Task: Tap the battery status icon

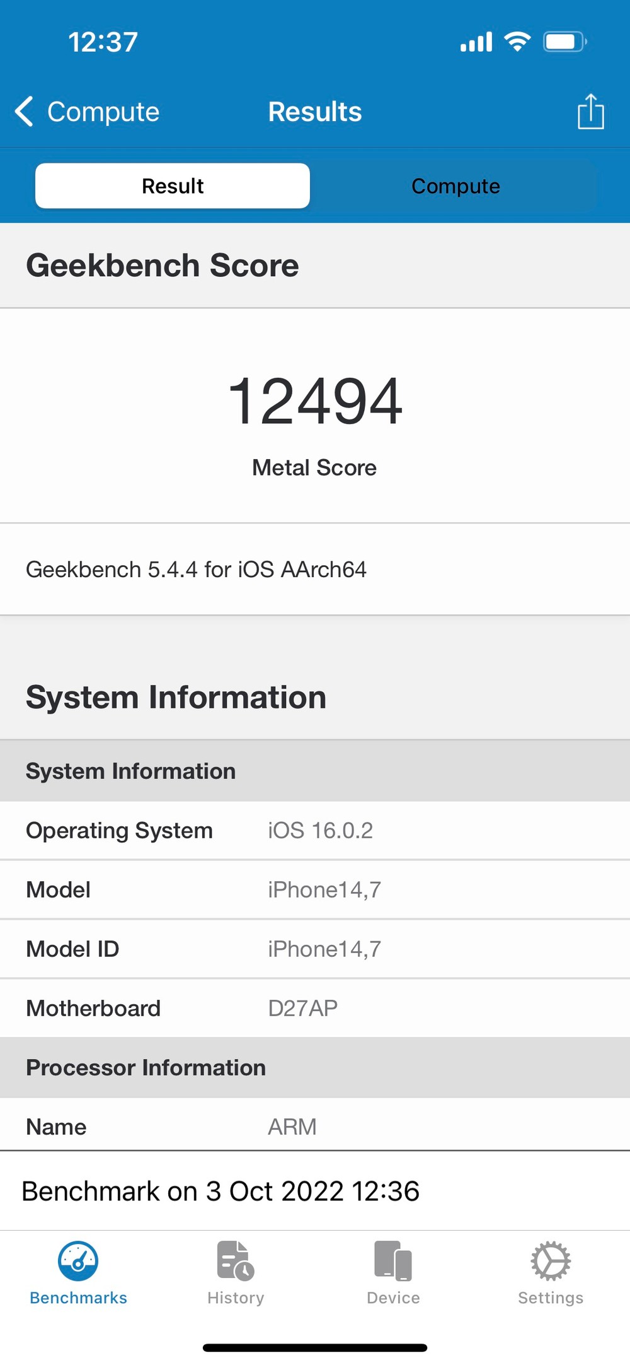Action: coord(565,42)
